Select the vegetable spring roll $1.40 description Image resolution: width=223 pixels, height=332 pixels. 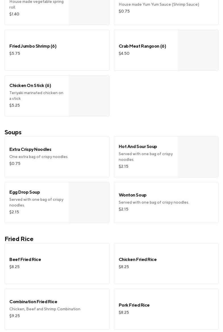(36, 5)
